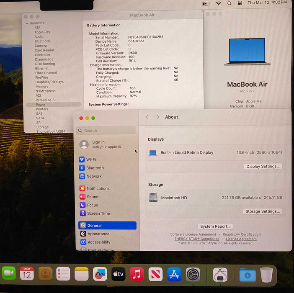Select Audio in System Information sidebar

coord(39,36)
